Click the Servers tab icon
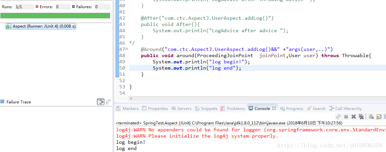The image size is (386, 152). (x=173, y=108)
